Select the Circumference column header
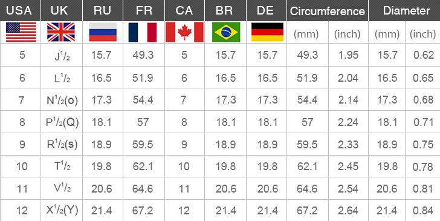The height and width of the screenshot is (221, 440). (x=328, y=10)
